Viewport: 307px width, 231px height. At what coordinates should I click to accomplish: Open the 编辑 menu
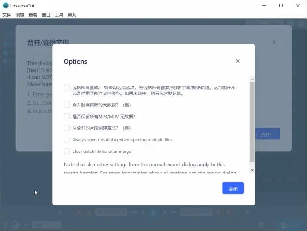pyautogui.click(x=20, y=15)
